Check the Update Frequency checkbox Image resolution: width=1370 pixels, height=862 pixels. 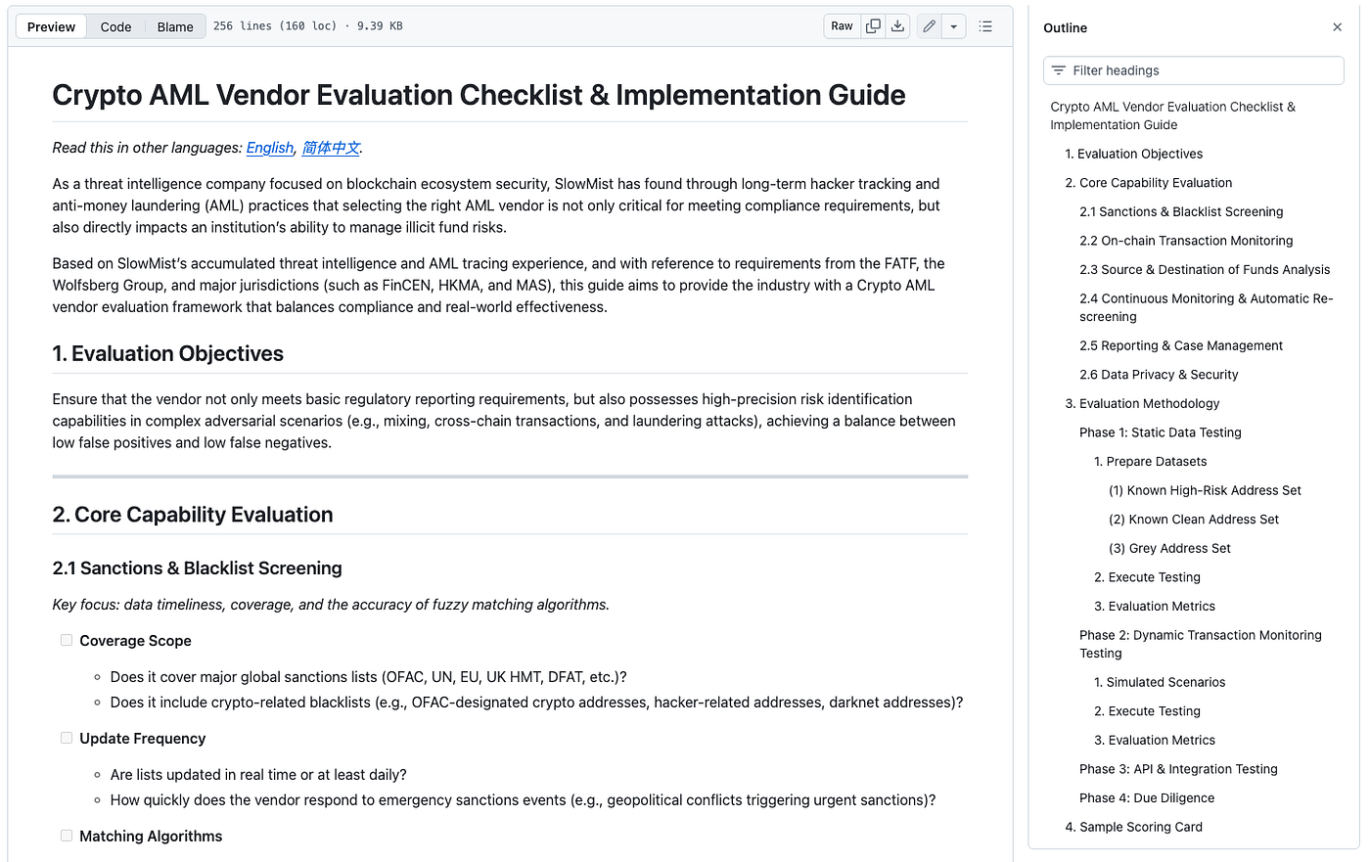click(67, 738)
